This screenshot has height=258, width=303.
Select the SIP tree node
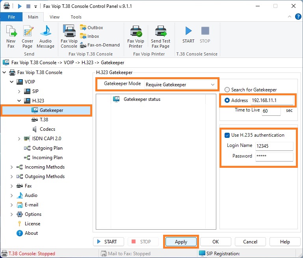[31, 91]
